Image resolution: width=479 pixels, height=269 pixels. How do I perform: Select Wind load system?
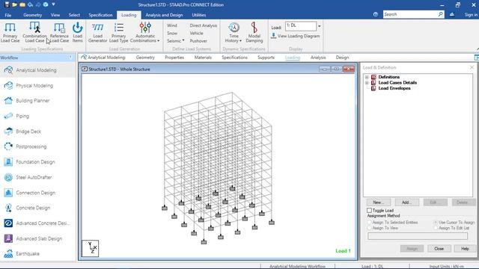[172, 25]
